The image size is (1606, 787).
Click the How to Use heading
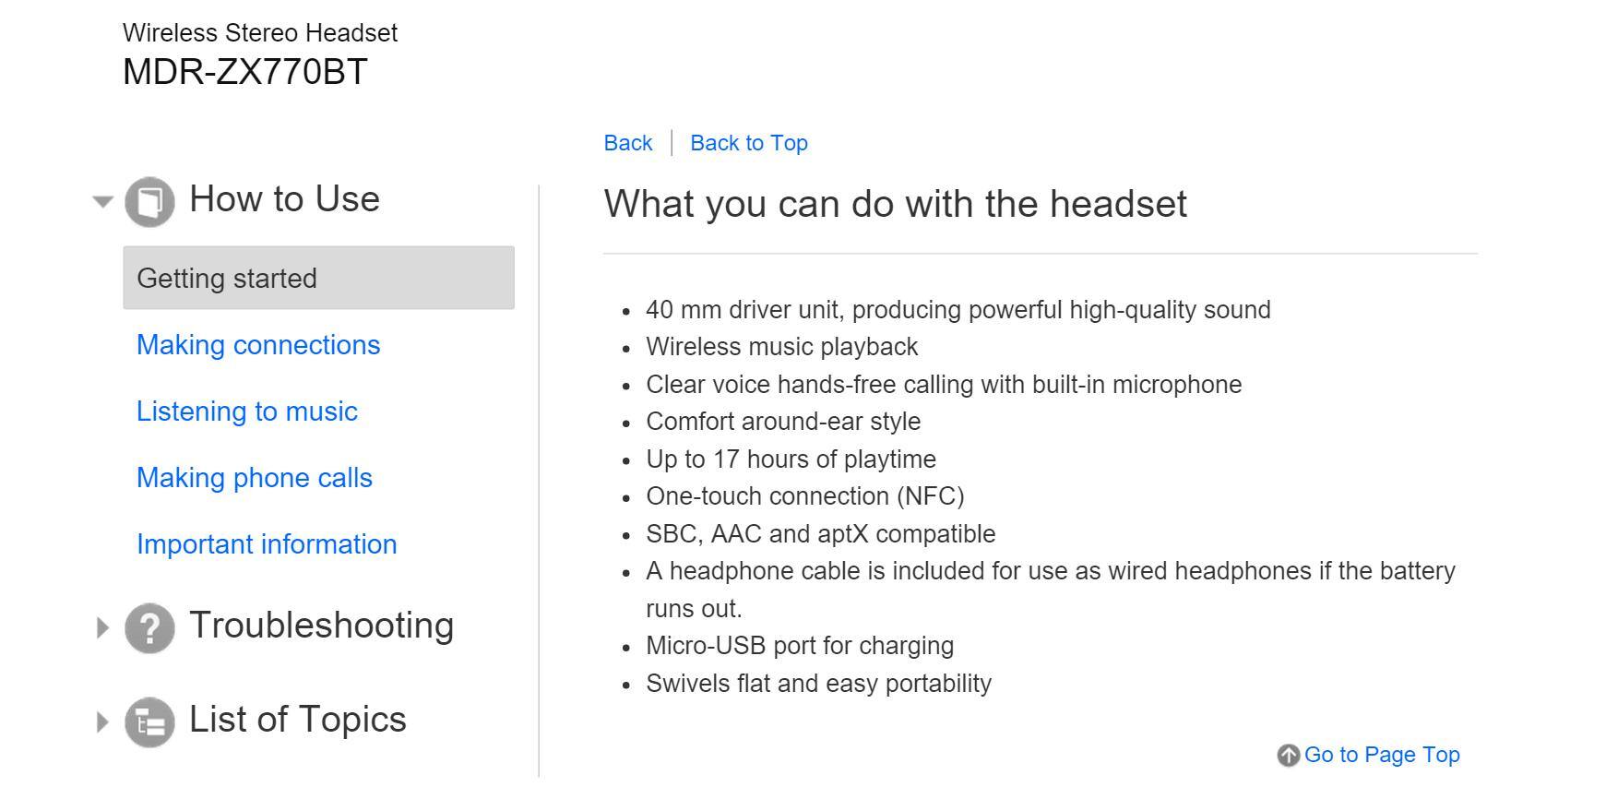point(284,199)
